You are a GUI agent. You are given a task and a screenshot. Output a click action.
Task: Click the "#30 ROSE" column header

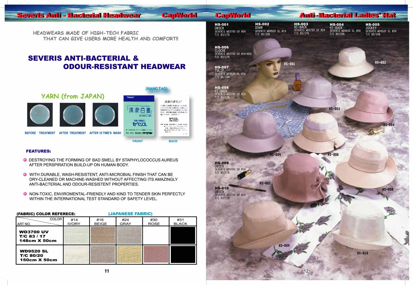point(154,222)
